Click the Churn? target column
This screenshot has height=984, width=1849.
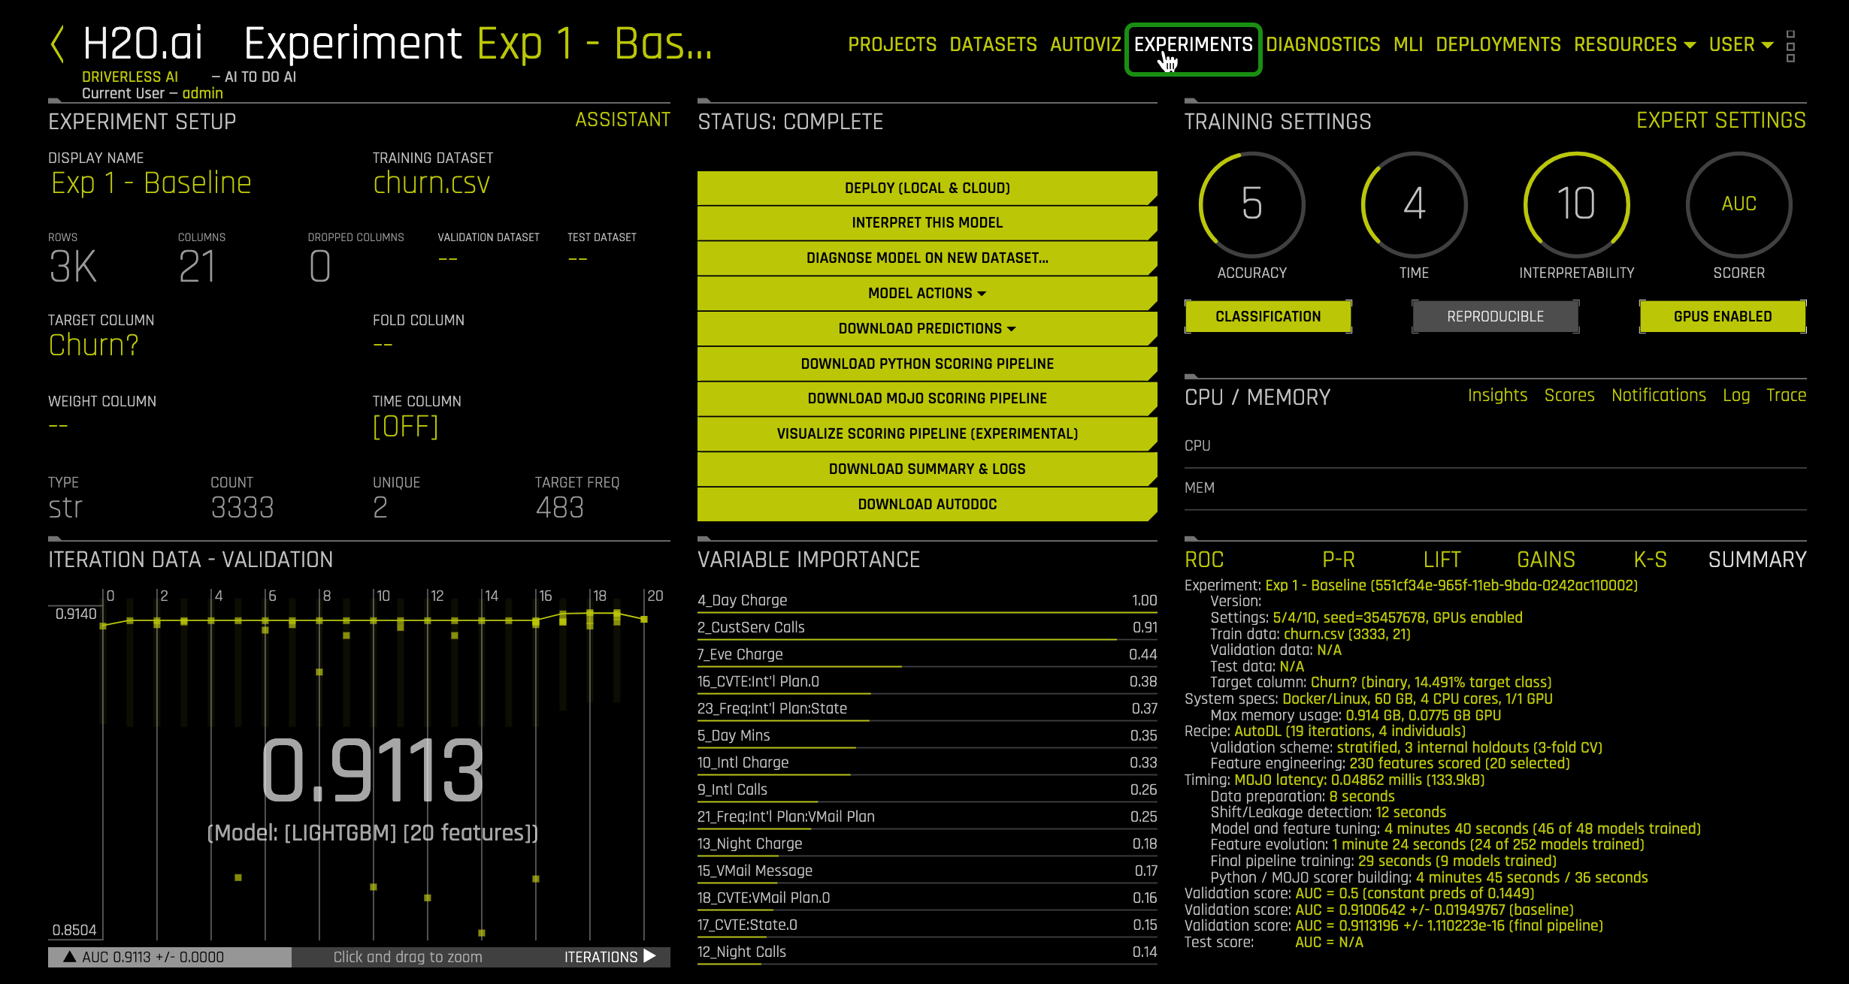(x=93, y=345)
